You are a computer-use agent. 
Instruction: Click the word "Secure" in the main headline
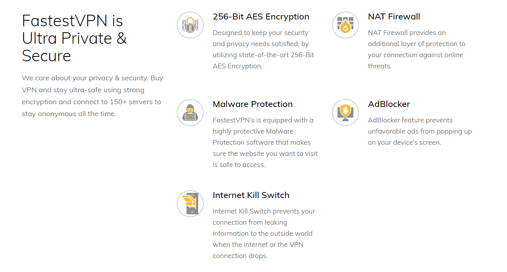[47, 56]
